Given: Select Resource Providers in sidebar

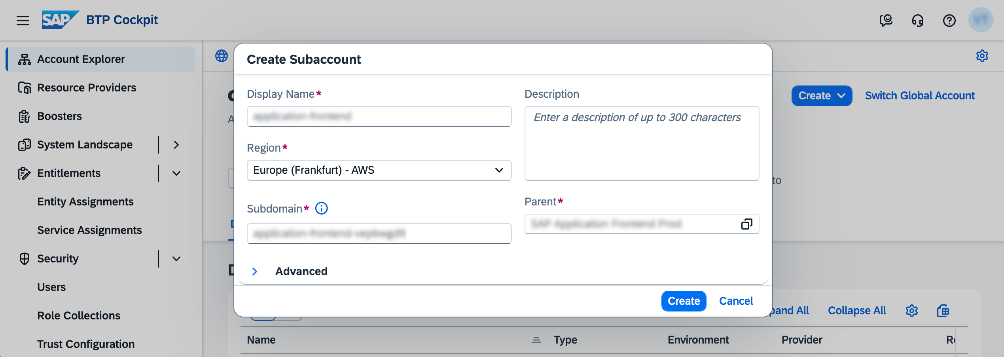Looking at the screenshot, I should pyautogui.click(x=87, y=88).
